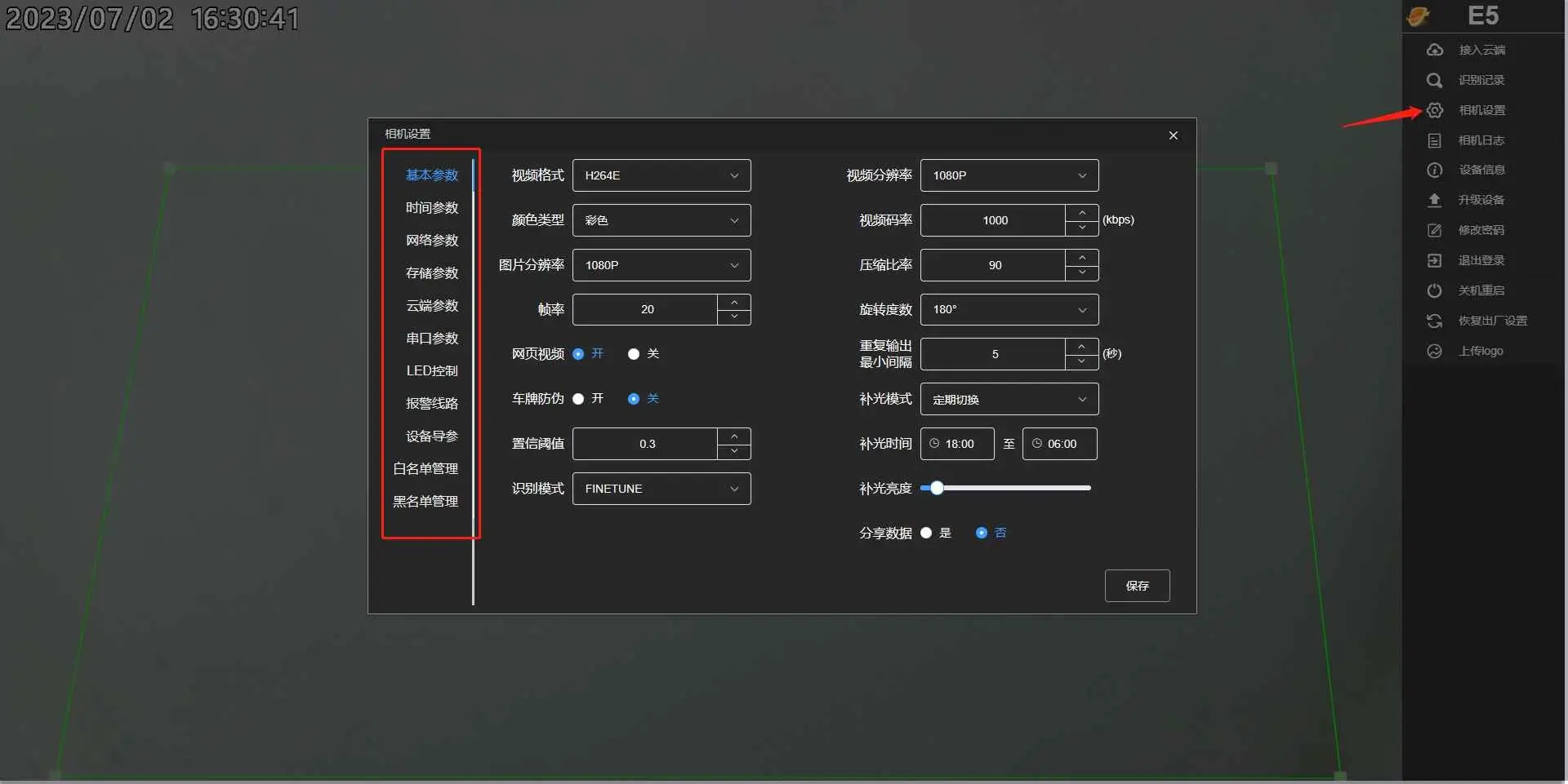Open the 识别模式 FINETUNE dropdown
Screen dimensions: 1568x784
point(661,488)
